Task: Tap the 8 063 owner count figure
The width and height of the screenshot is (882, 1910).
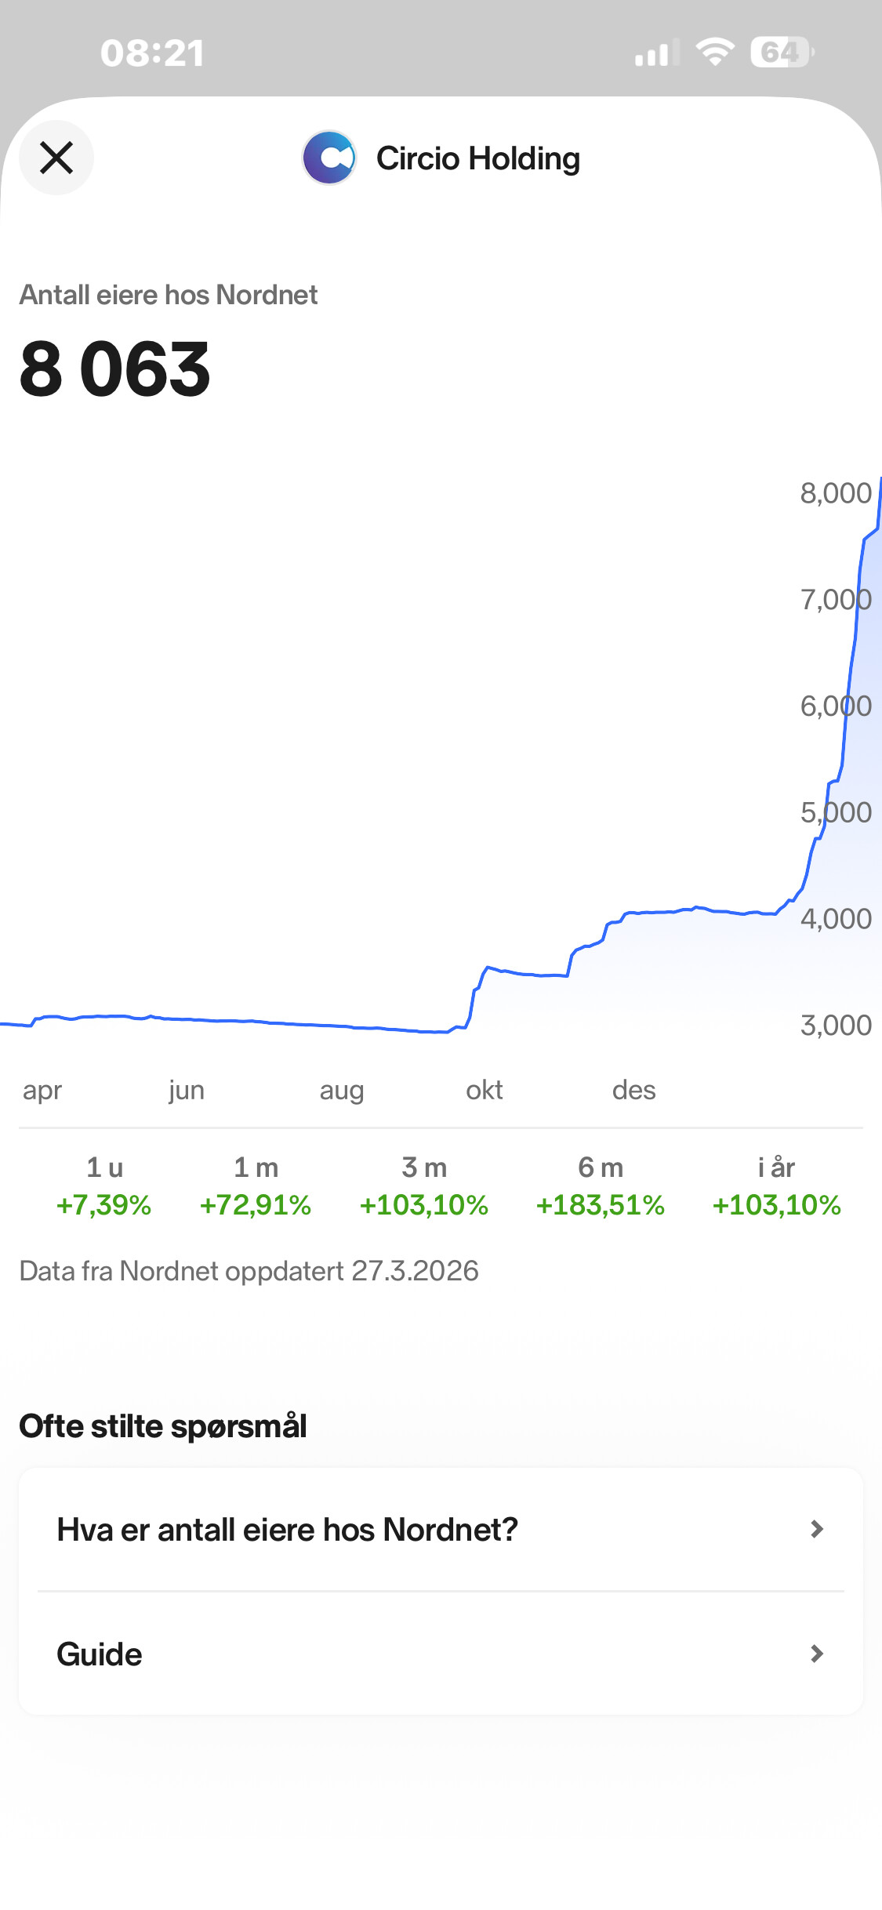Action: [115, 369]
